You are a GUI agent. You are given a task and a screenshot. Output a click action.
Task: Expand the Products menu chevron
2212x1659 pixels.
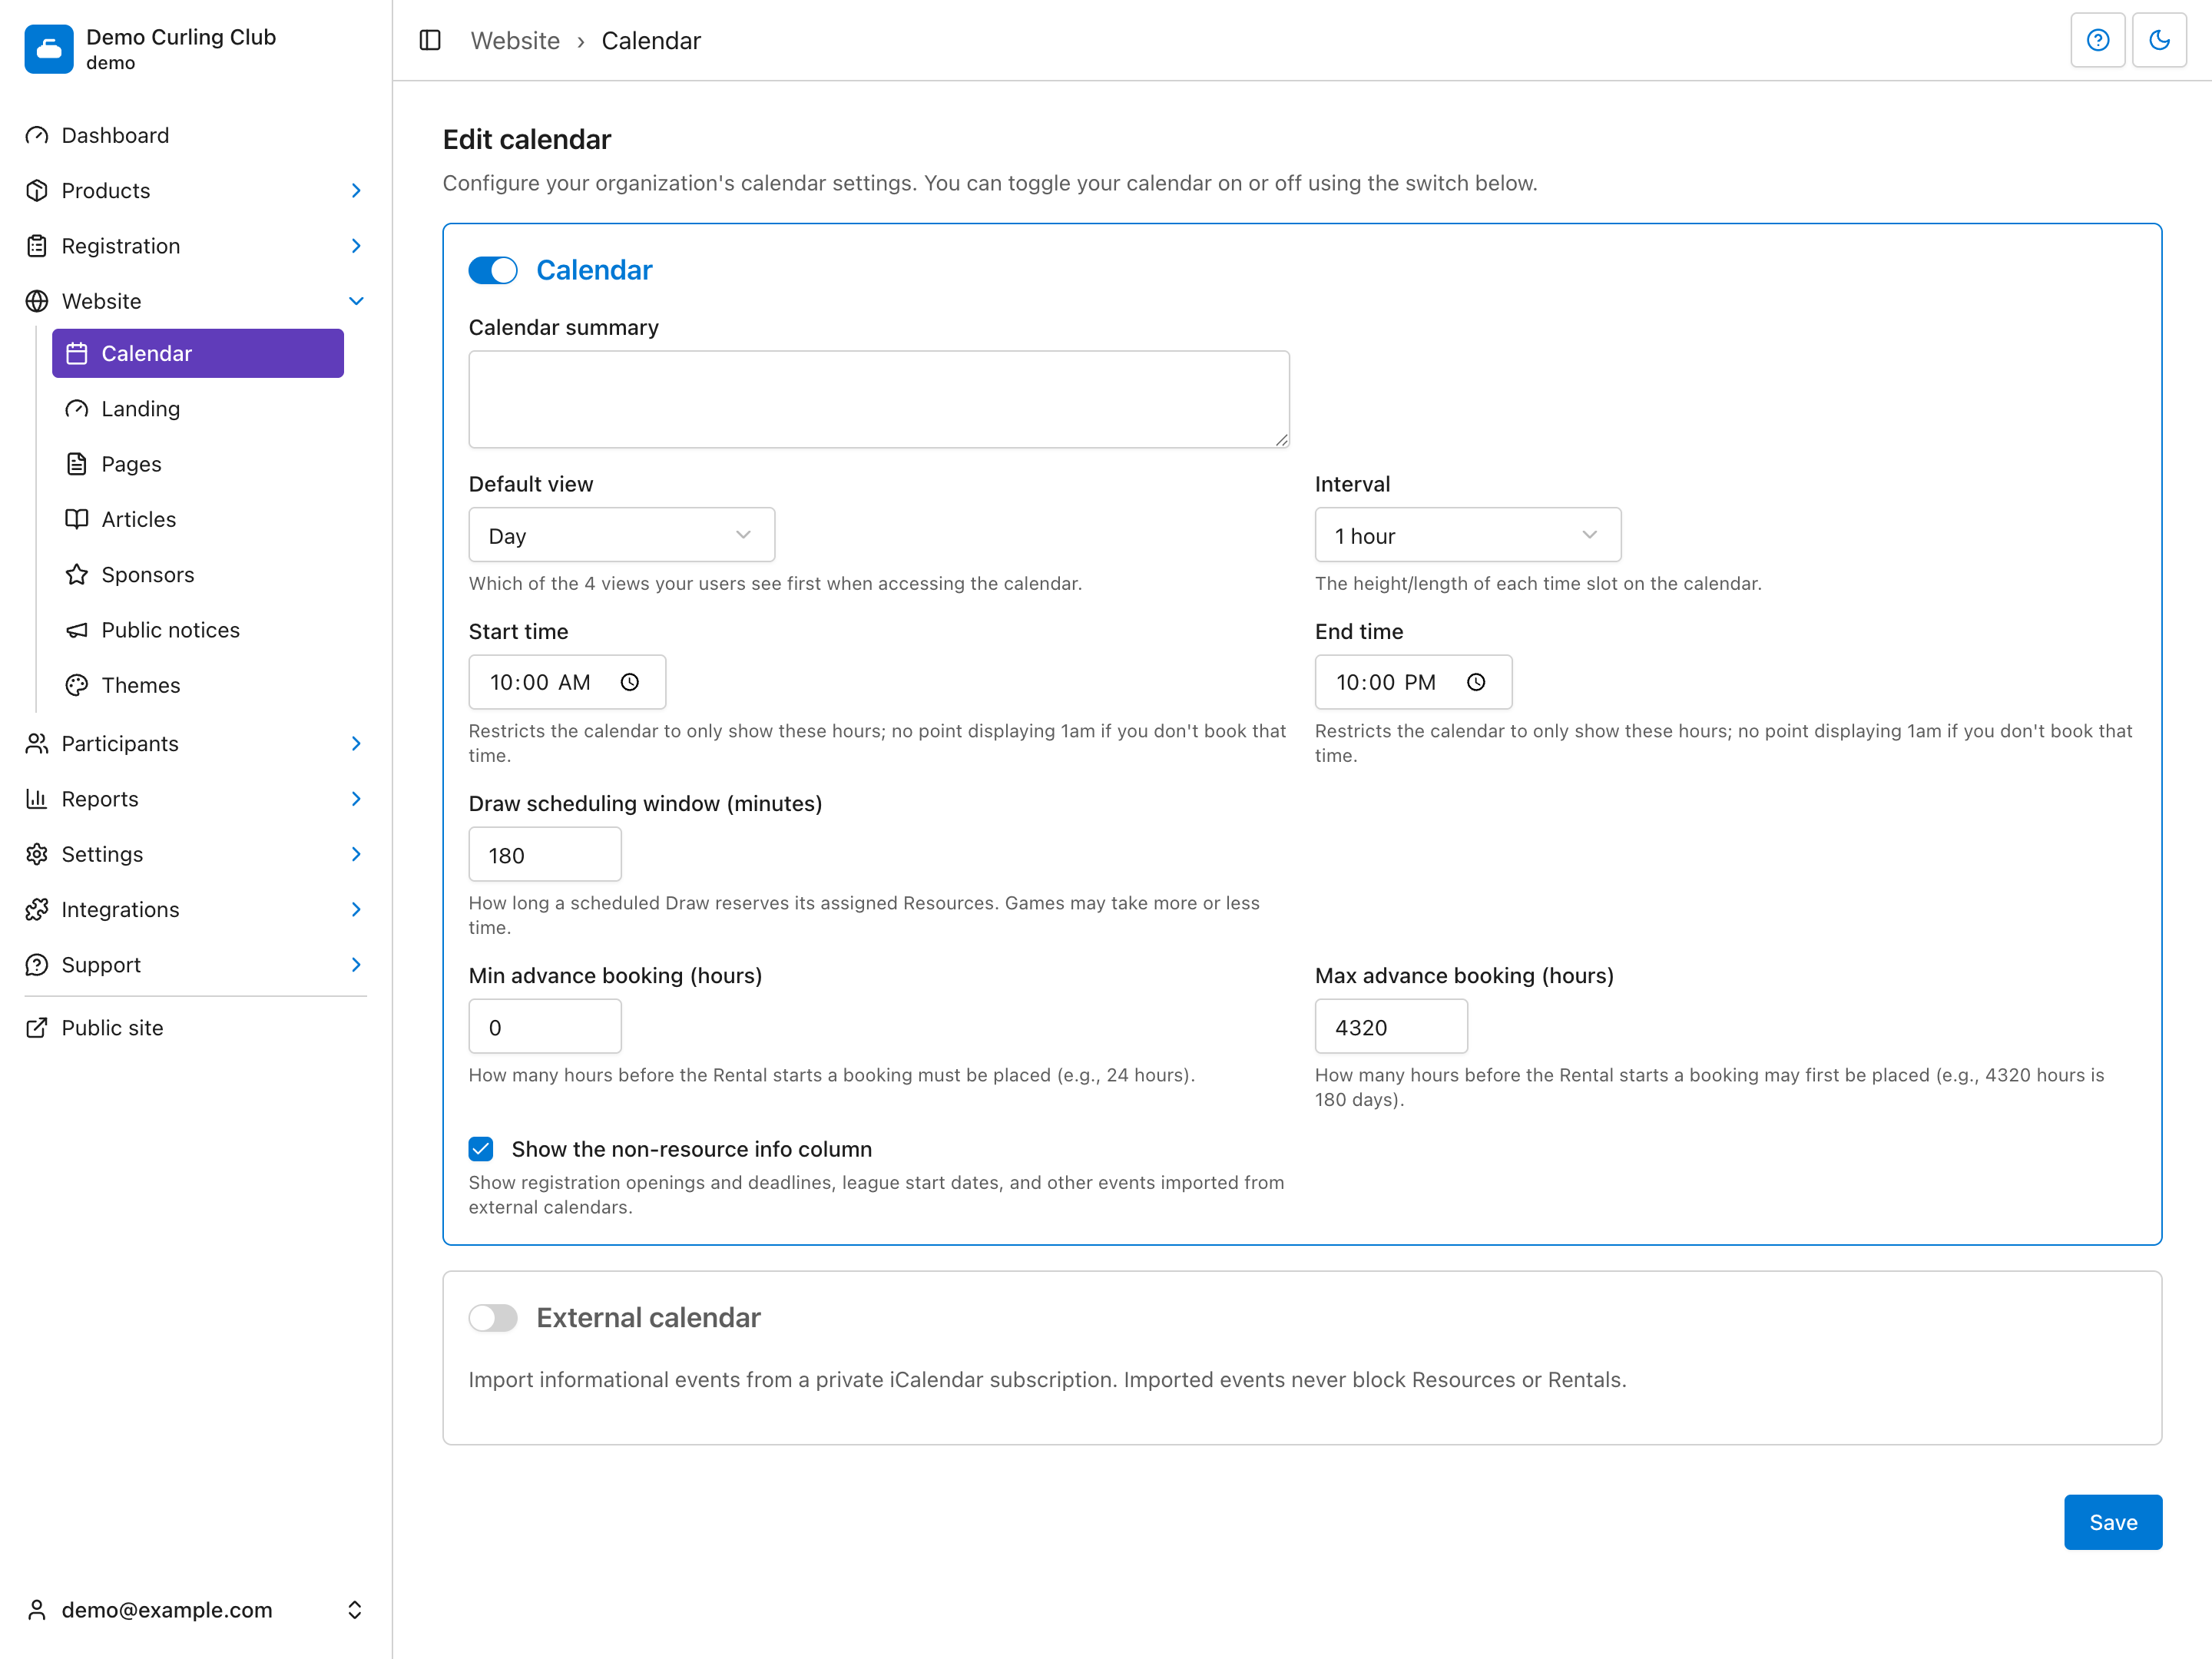tap(356, 190)
